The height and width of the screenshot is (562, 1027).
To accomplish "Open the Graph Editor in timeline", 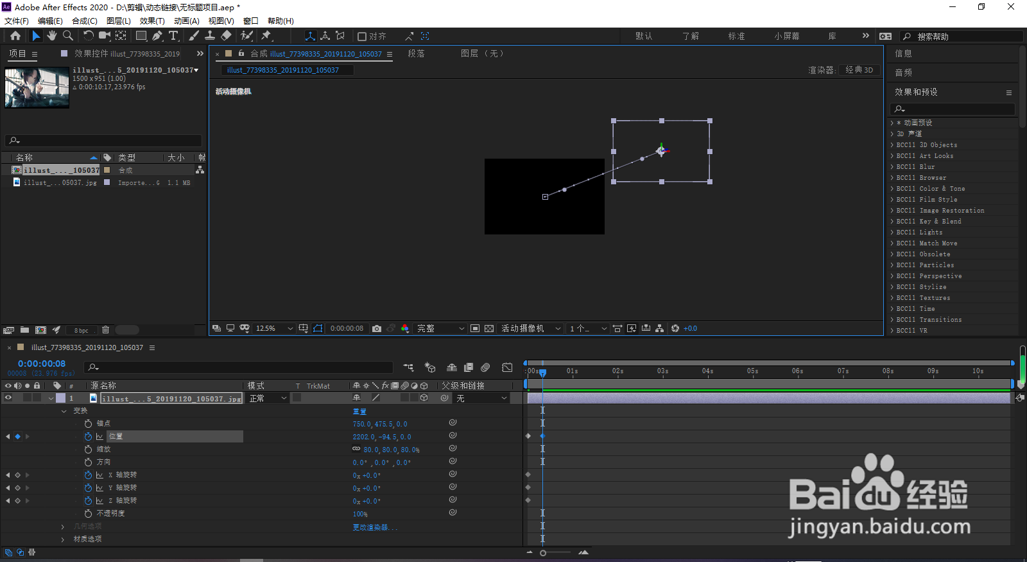I will 507,367.
